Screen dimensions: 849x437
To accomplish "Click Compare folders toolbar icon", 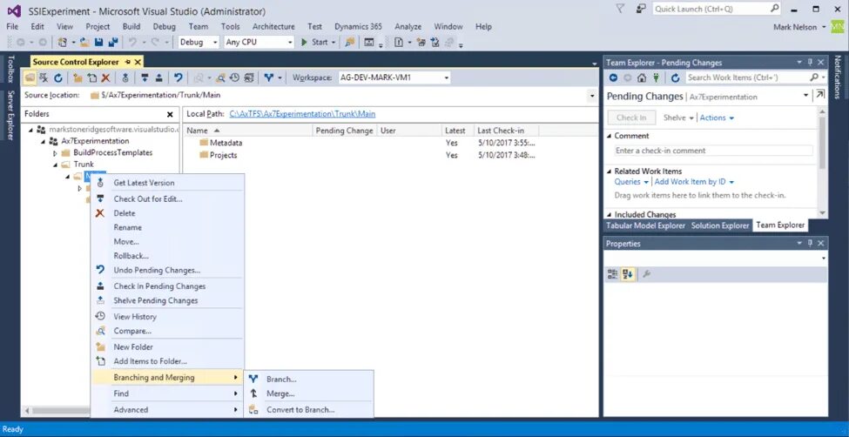I will [220, 78].
